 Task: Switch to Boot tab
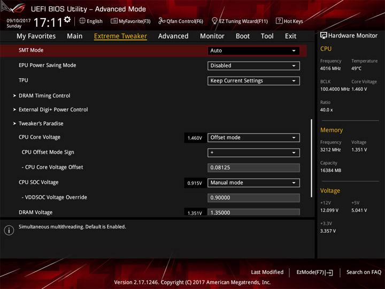tap(243, 36)
